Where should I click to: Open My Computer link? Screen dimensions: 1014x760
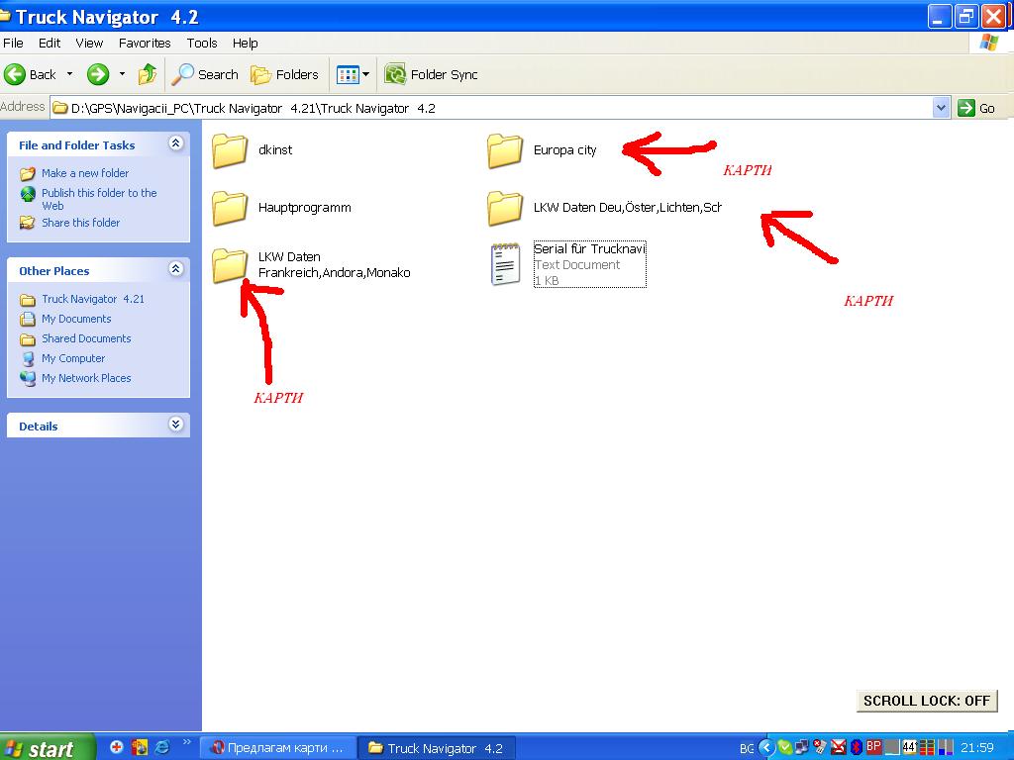click(73, 358)
